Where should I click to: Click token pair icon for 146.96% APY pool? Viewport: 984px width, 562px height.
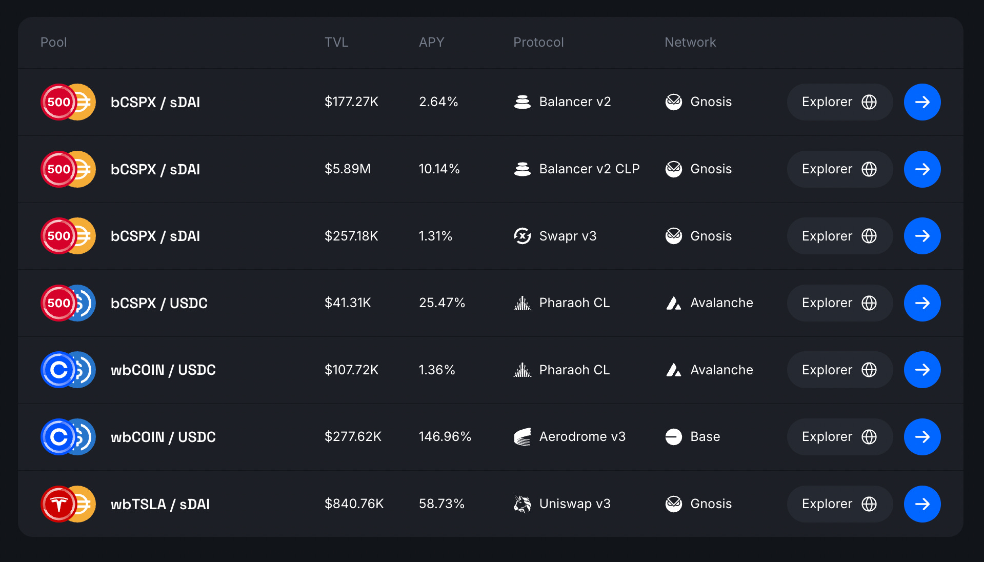coord(68,437)
